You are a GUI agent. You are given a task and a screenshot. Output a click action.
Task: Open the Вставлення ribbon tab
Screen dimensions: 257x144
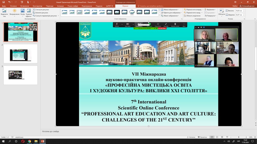pos(25,6)
